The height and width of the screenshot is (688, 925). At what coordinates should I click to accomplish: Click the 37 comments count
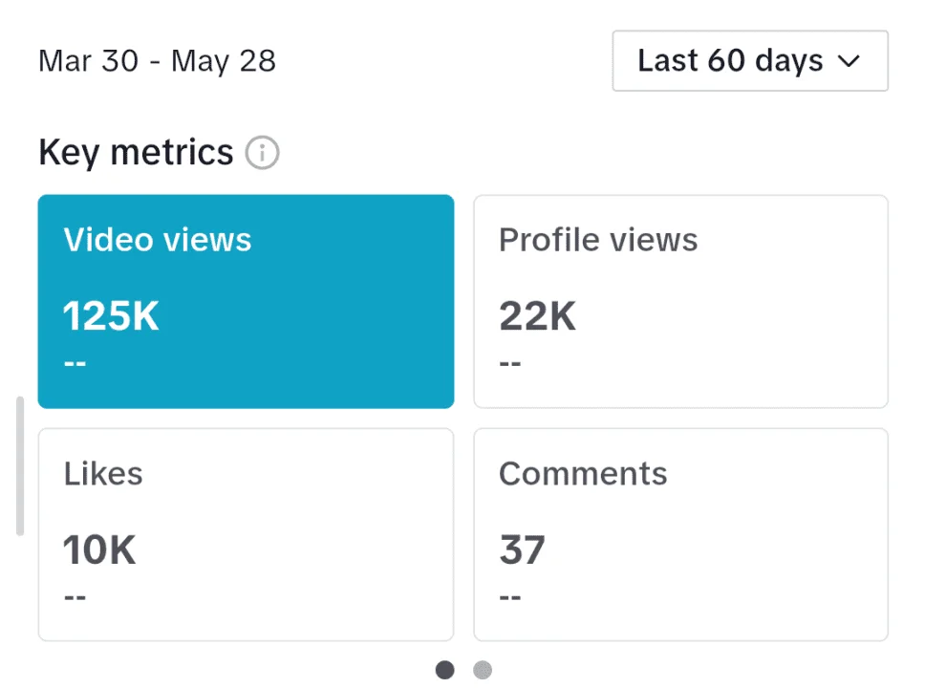522,549
